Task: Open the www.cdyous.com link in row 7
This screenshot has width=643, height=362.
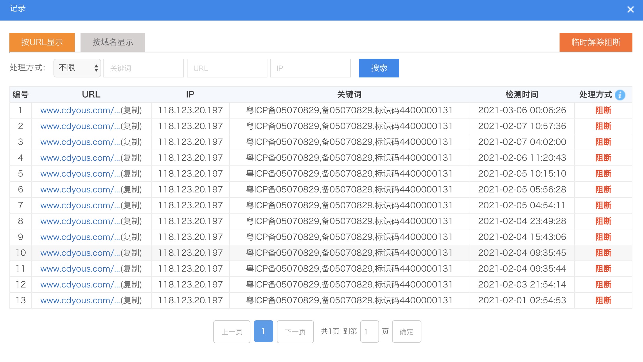Action: [80, 205]
